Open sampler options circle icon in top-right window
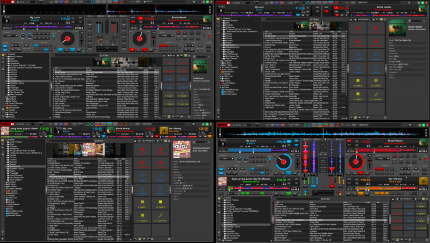430x243 pixels. click(x=384, y=20)
